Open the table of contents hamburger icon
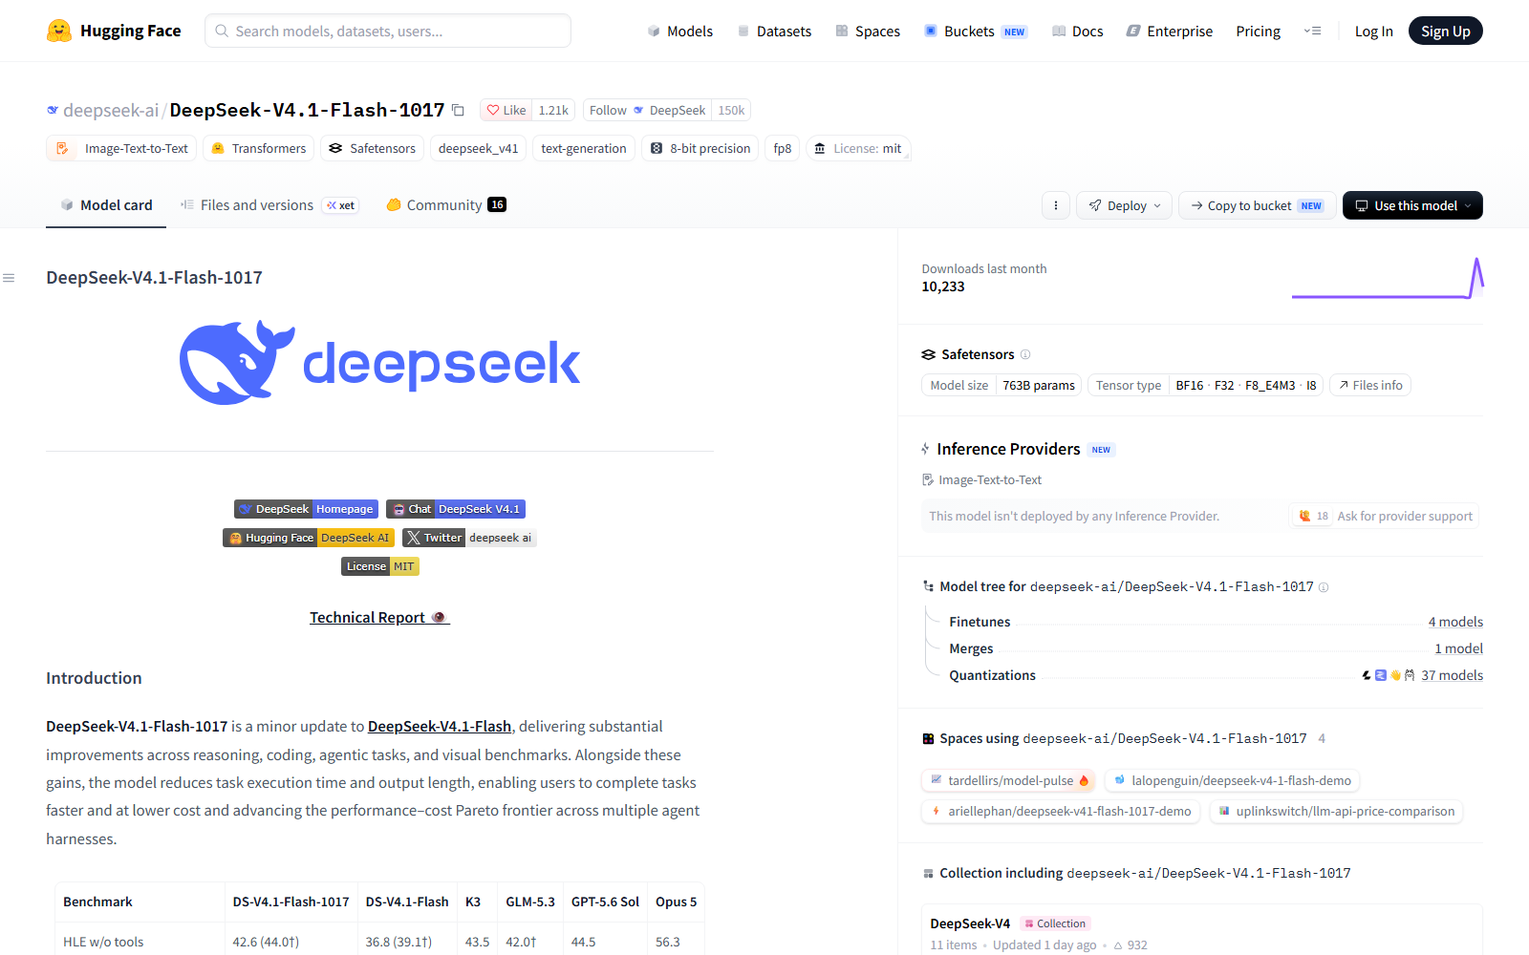 (x=9, y=278)
